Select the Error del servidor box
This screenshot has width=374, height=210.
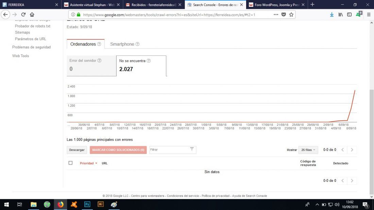point(91,66)
